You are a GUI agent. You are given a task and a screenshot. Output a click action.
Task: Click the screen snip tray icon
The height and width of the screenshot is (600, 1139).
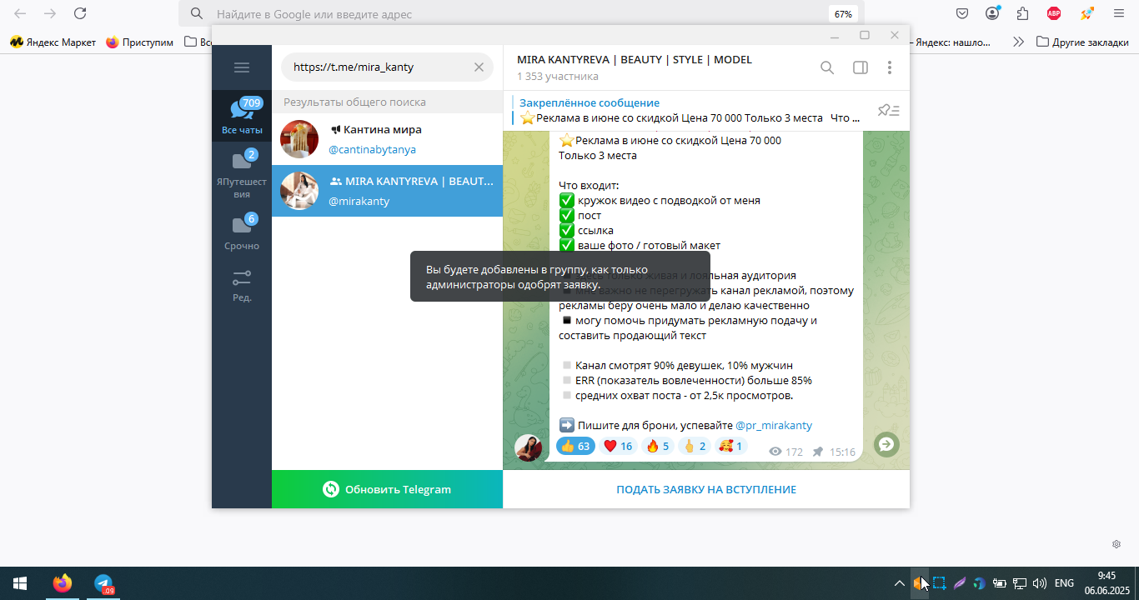pyautogui.click(x=939, y=583)
